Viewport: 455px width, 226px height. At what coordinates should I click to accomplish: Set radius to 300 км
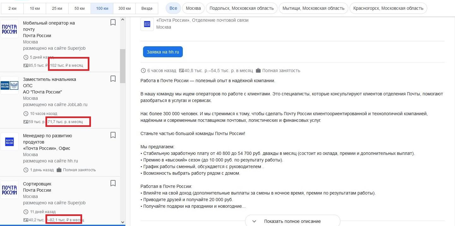(124, 8)
